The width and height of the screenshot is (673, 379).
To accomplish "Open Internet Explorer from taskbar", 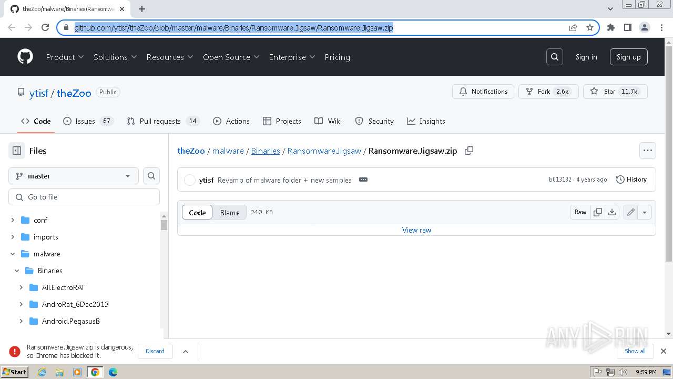I will 42,372.
